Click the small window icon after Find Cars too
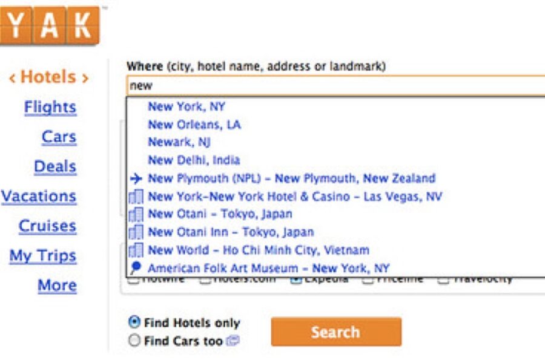Image resolution: width=545 pixels, height=363 pixels. pos(233,341)
